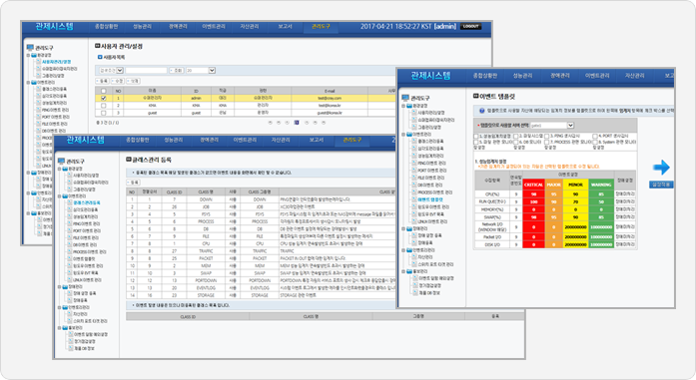Viewport: 696px width, 380px height.
Task: Click monitor icon beside 관리도구 in class registration window
Action: coord(61,161)
